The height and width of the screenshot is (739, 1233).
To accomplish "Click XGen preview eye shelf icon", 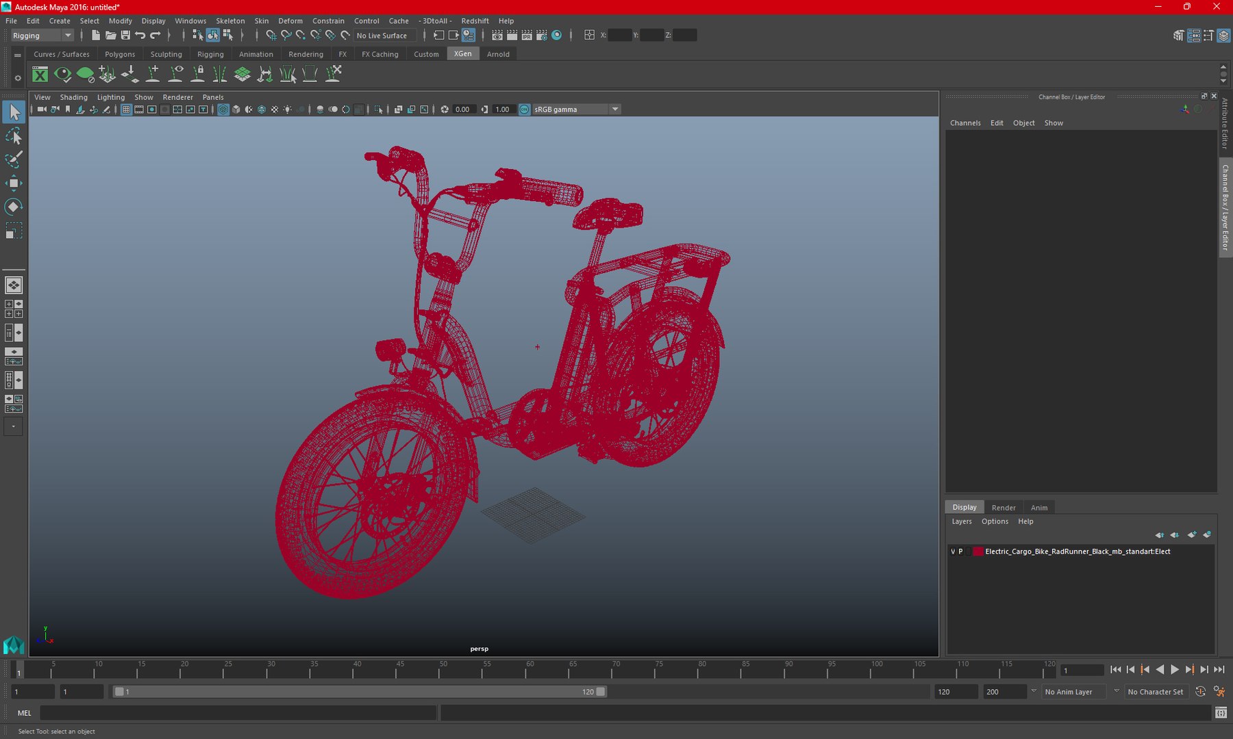I will tap(62, 74).
